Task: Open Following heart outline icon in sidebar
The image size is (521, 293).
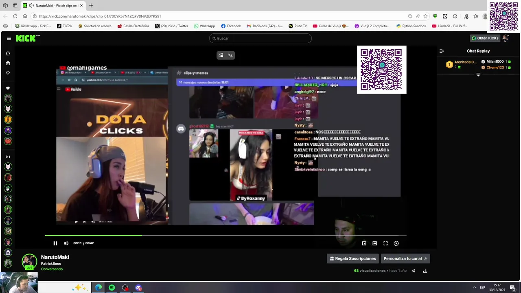Action: coord(8,73)
